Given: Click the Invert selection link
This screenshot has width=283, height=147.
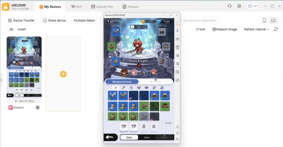Looking at the screenshot, I should coord(22,29).
